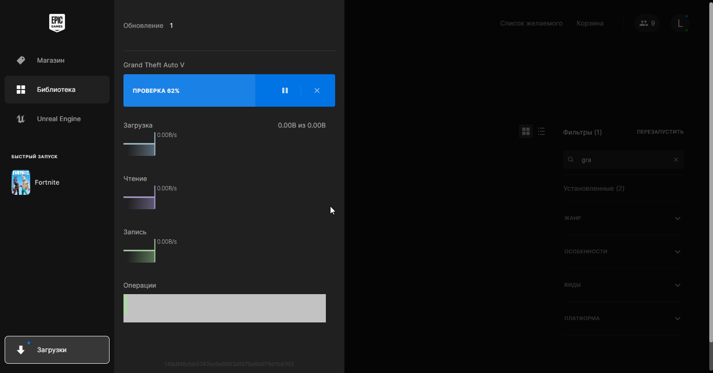Open Список желаемого wishlist
This screenshot has width=713, height=373.
(x=531, y=23)
